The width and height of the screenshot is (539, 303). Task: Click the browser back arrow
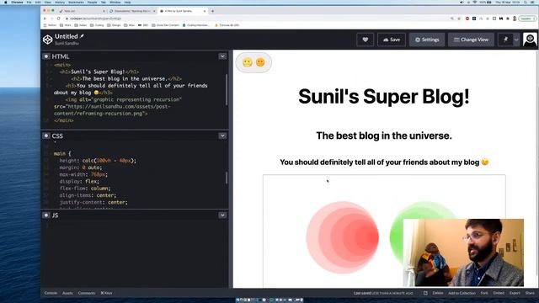click(45, 19)
